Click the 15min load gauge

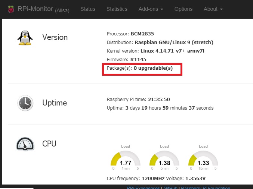click(x=203, y=158)
